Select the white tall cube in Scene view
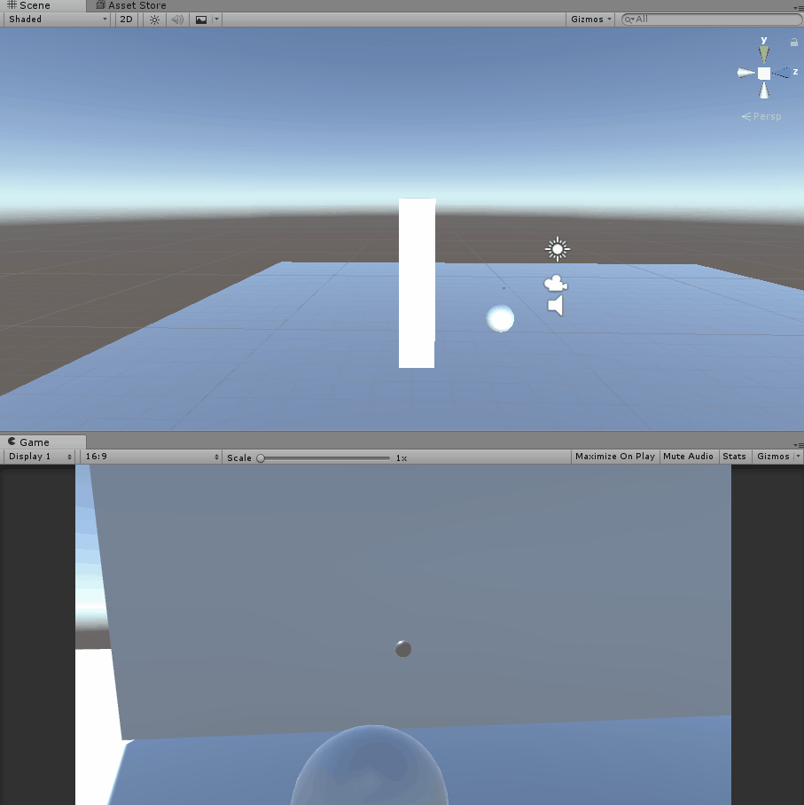804x805 pixels. pos(417,283)
